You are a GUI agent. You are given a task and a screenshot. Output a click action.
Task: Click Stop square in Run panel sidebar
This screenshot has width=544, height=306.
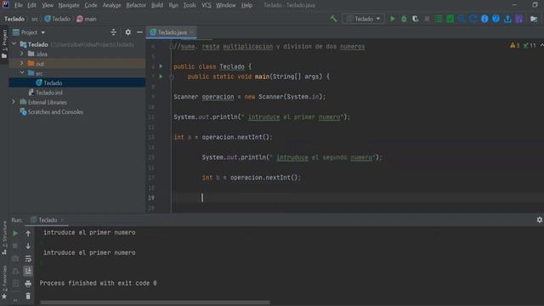15,246
